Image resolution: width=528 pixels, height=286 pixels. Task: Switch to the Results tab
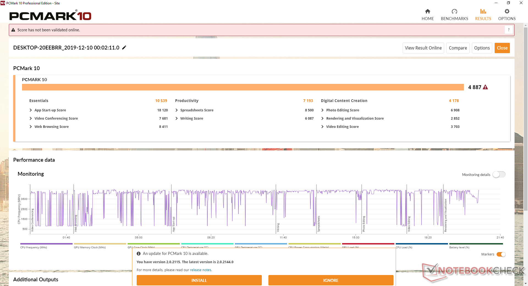pyautogui.click(x=483, y=15)
